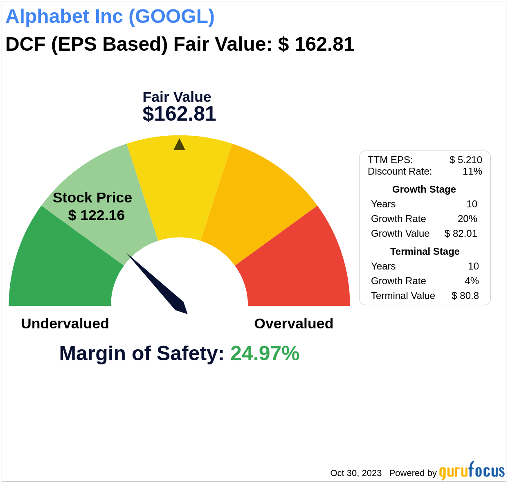The width and height of the screenshot is (508, 483).
Task: Click the Terminal Stage Growth Rate 4%
Action: (x=472, y=281)
